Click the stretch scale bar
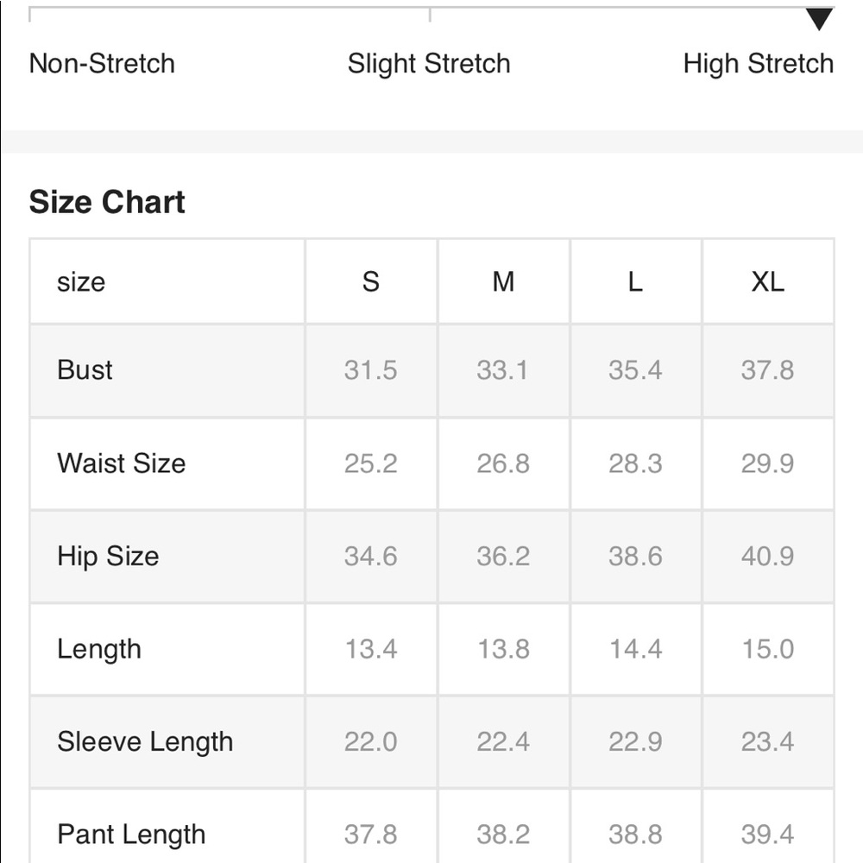The height and width of the screenshot is (863, 863). (430, 9)
